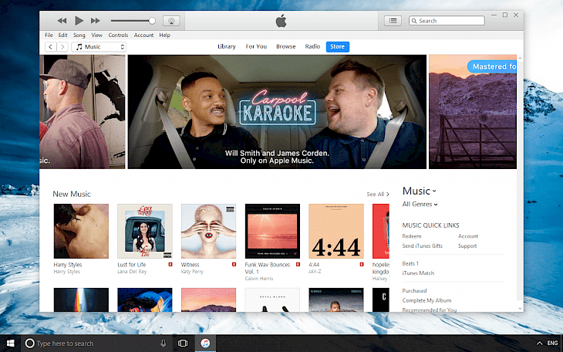Click the Redeem quick link
The image size is (563, 352).
tap(412, 236)
